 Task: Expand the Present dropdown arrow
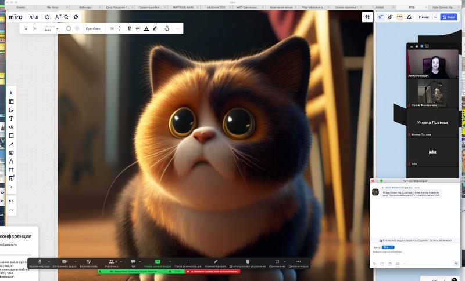coord(434,17)
